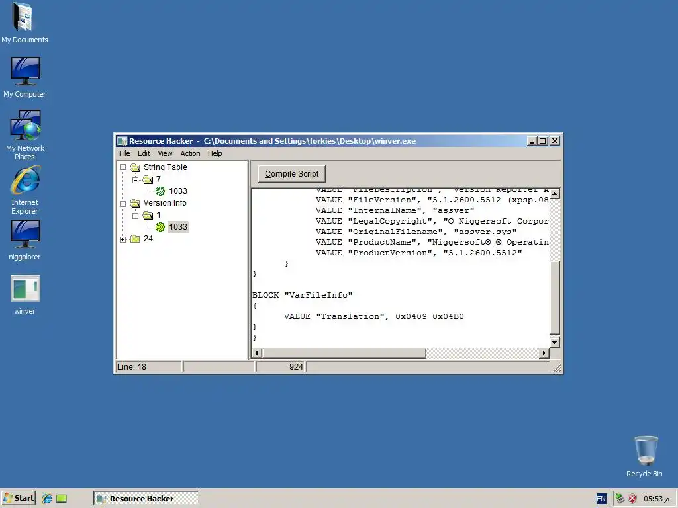Click the BLOCK "VarFileInfo" line

(302, 295)
